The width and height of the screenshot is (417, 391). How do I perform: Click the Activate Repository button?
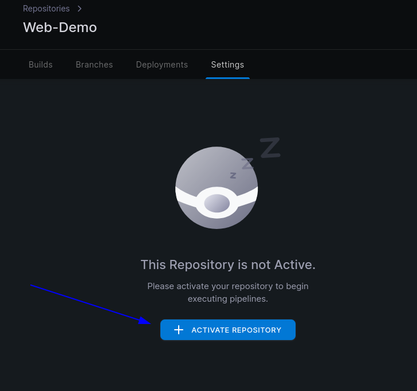coord(228,330)
